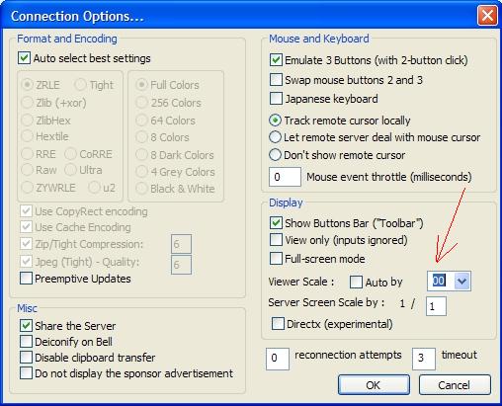The image size is (502, 406).
Task: Check Preemptive Updates
Action: coord(26,279)
